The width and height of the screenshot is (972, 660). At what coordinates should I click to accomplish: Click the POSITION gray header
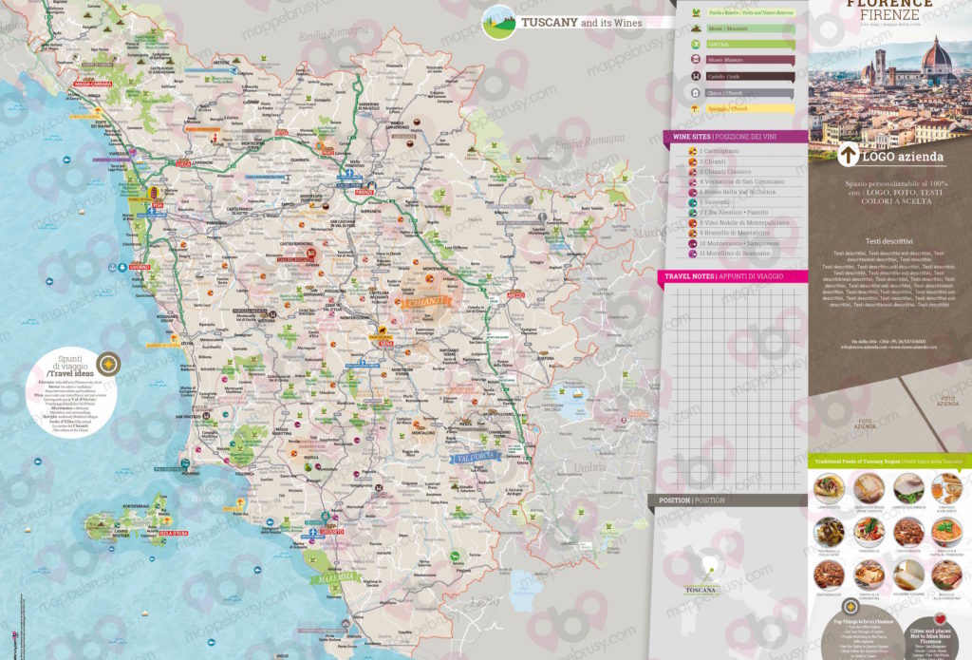pyautogui.click(x=726, y=500)
